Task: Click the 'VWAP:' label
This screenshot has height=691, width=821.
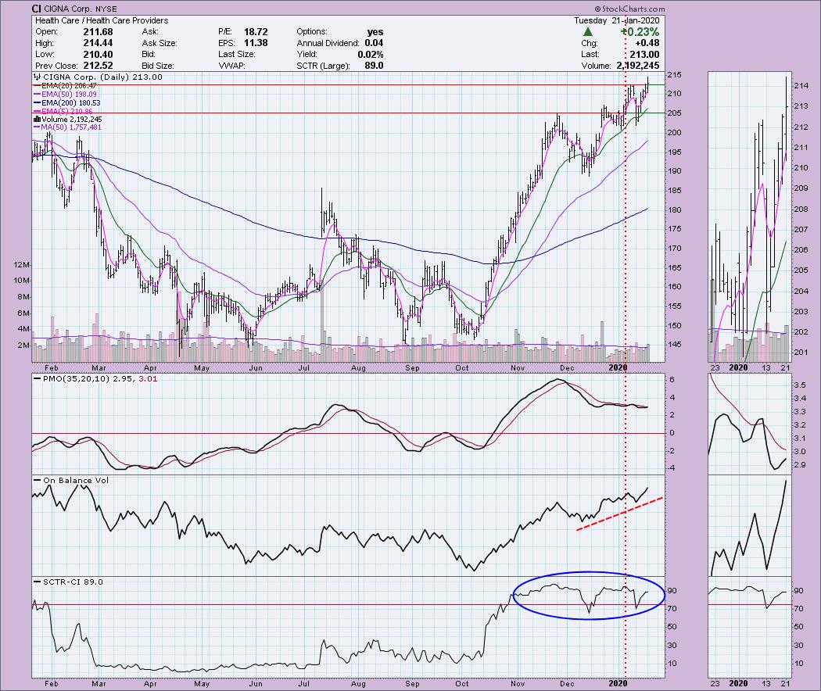Action: (231, 66)
